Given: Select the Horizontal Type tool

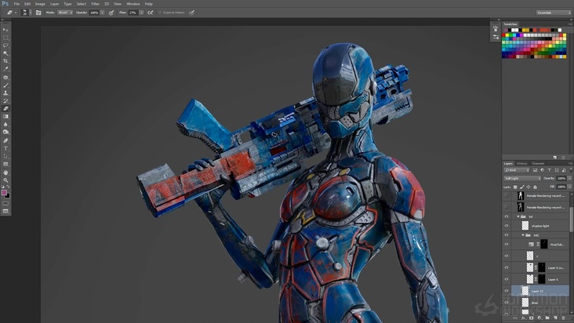Looking at the screenshot, I should (5, 148).
